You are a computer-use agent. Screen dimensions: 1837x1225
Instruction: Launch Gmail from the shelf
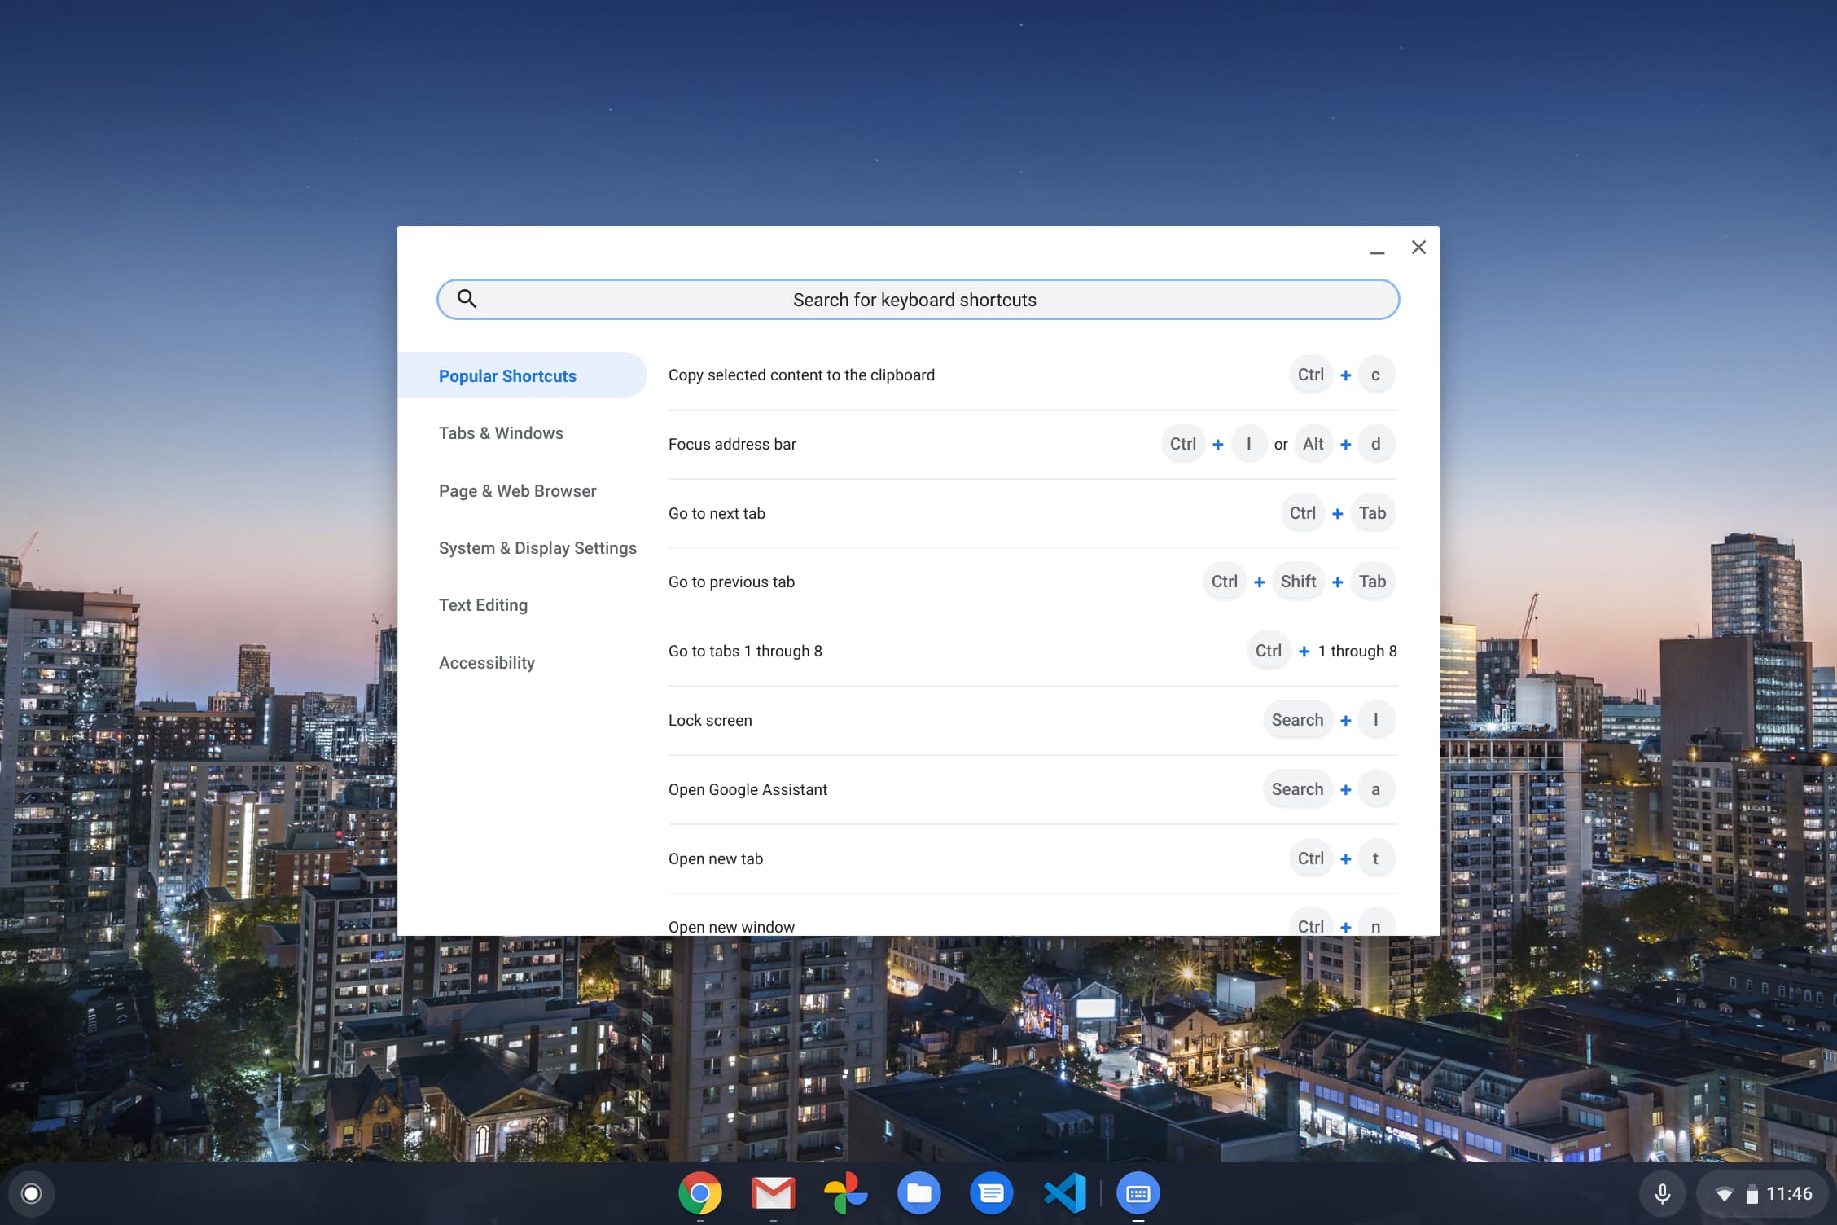coord(773,1193)
